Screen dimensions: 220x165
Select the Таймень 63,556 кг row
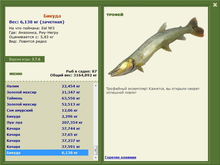pyautogui.click(x=47, y=98)
